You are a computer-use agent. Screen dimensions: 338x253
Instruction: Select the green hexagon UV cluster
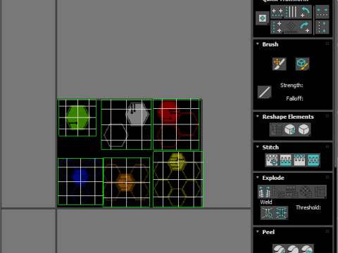click(77, 117)
